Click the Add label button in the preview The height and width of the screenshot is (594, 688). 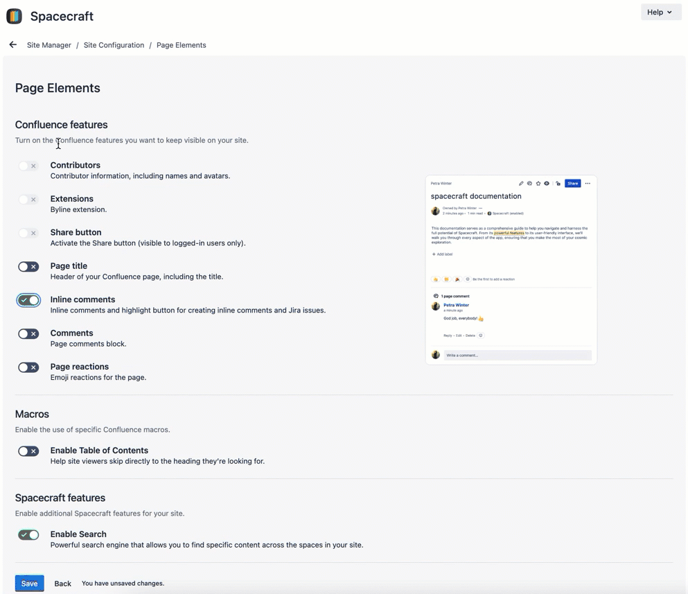coord(443,254)
